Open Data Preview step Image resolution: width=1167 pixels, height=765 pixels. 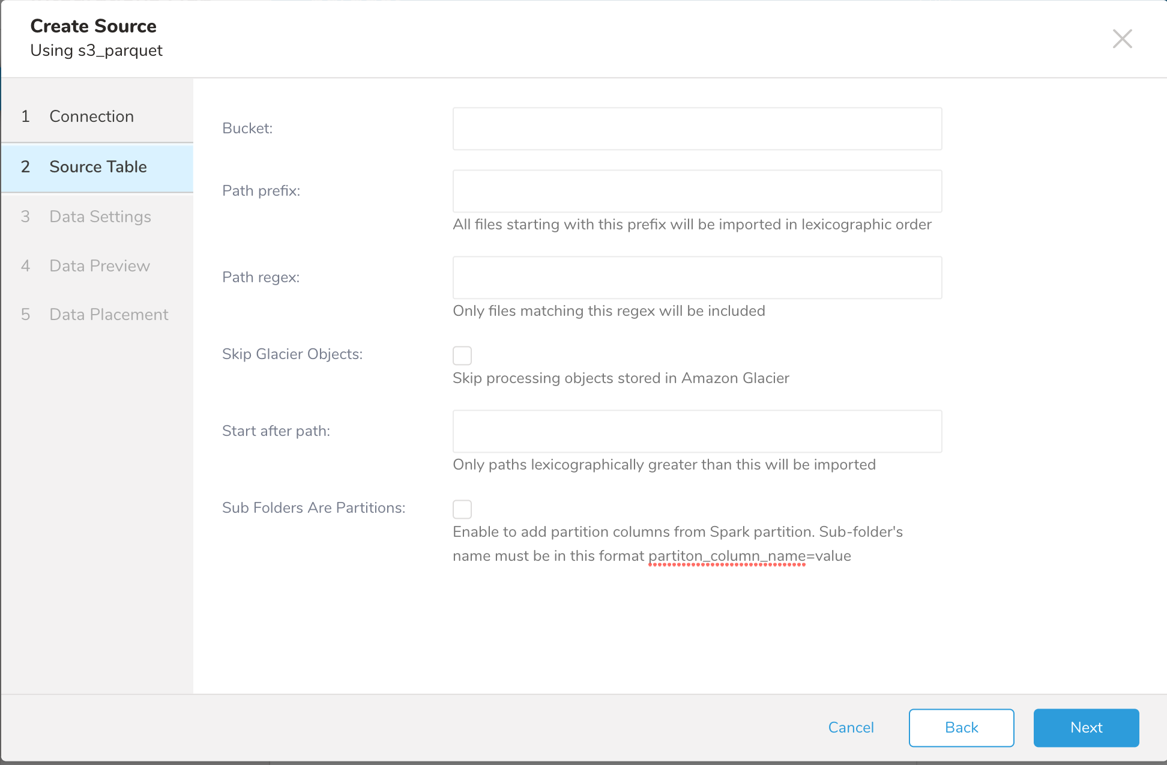(x=99, y=266)
